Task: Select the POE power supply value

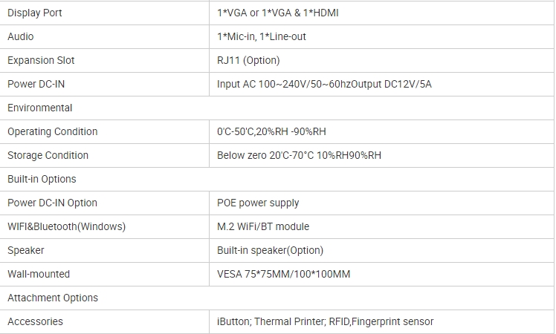Action: [258, 203]
